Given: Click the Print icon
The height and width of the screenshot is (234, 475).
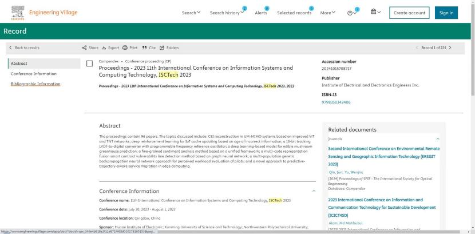Looking at the screenshot, I should [125, 48].
